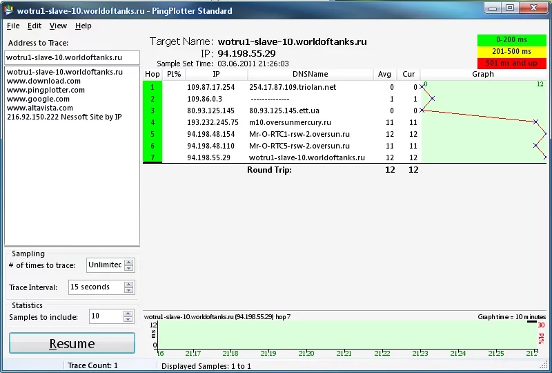Click the 21:20 mark on time axis
Screen dimensions: 552x373
[x=306, y=353]
